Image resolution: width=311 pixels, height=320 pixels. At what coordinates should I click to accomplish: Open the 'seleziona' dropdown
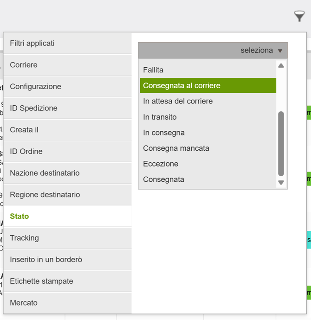pos(213,51)
